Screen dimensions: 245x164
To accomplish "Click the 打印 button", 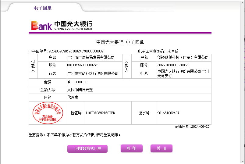I will pos(132,148).
